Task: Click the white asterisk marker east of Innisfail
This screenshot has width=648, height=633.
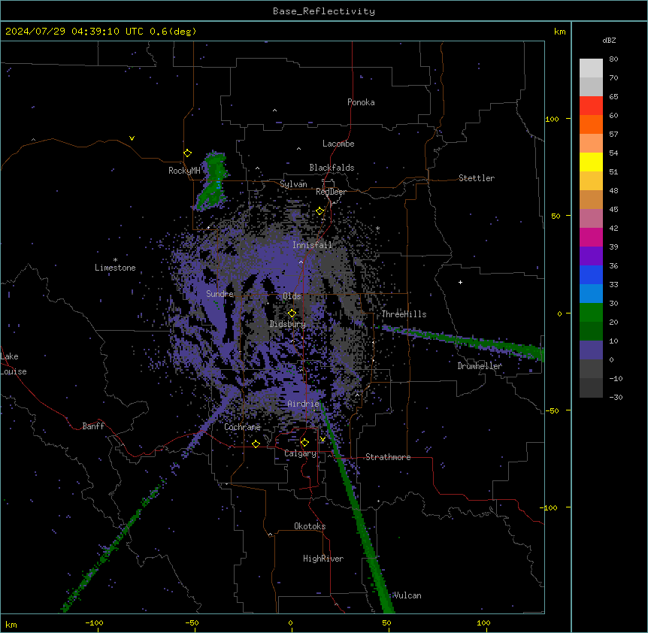Action: click(x=377, y=228)
